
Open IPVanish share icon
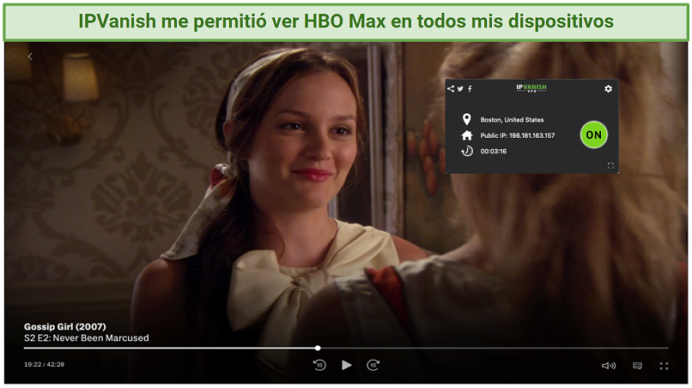(451, 88)
